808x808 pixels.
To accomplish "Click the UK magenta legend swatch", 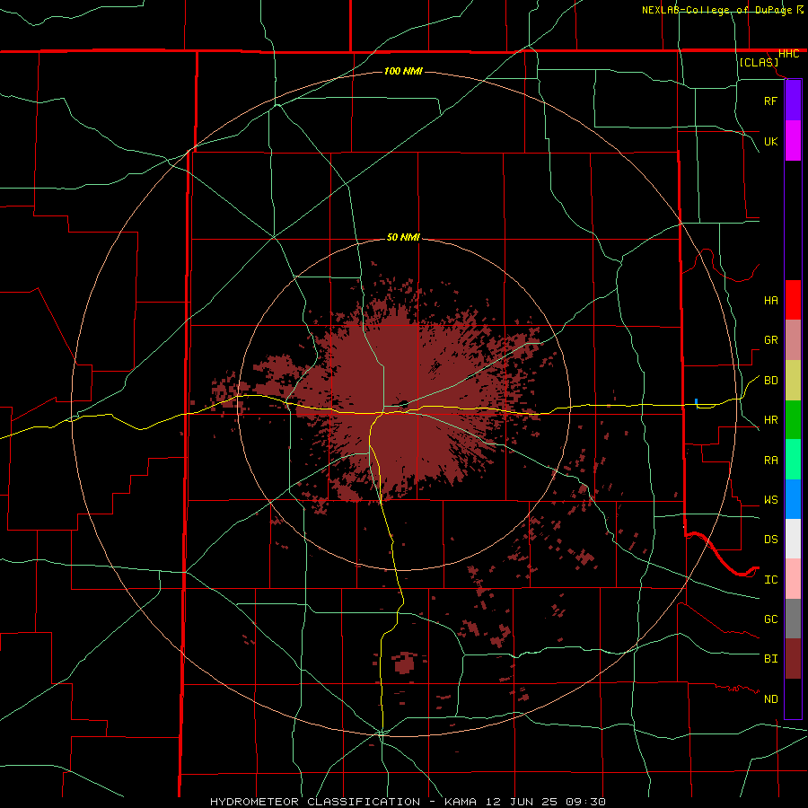I will click(793, 141).
